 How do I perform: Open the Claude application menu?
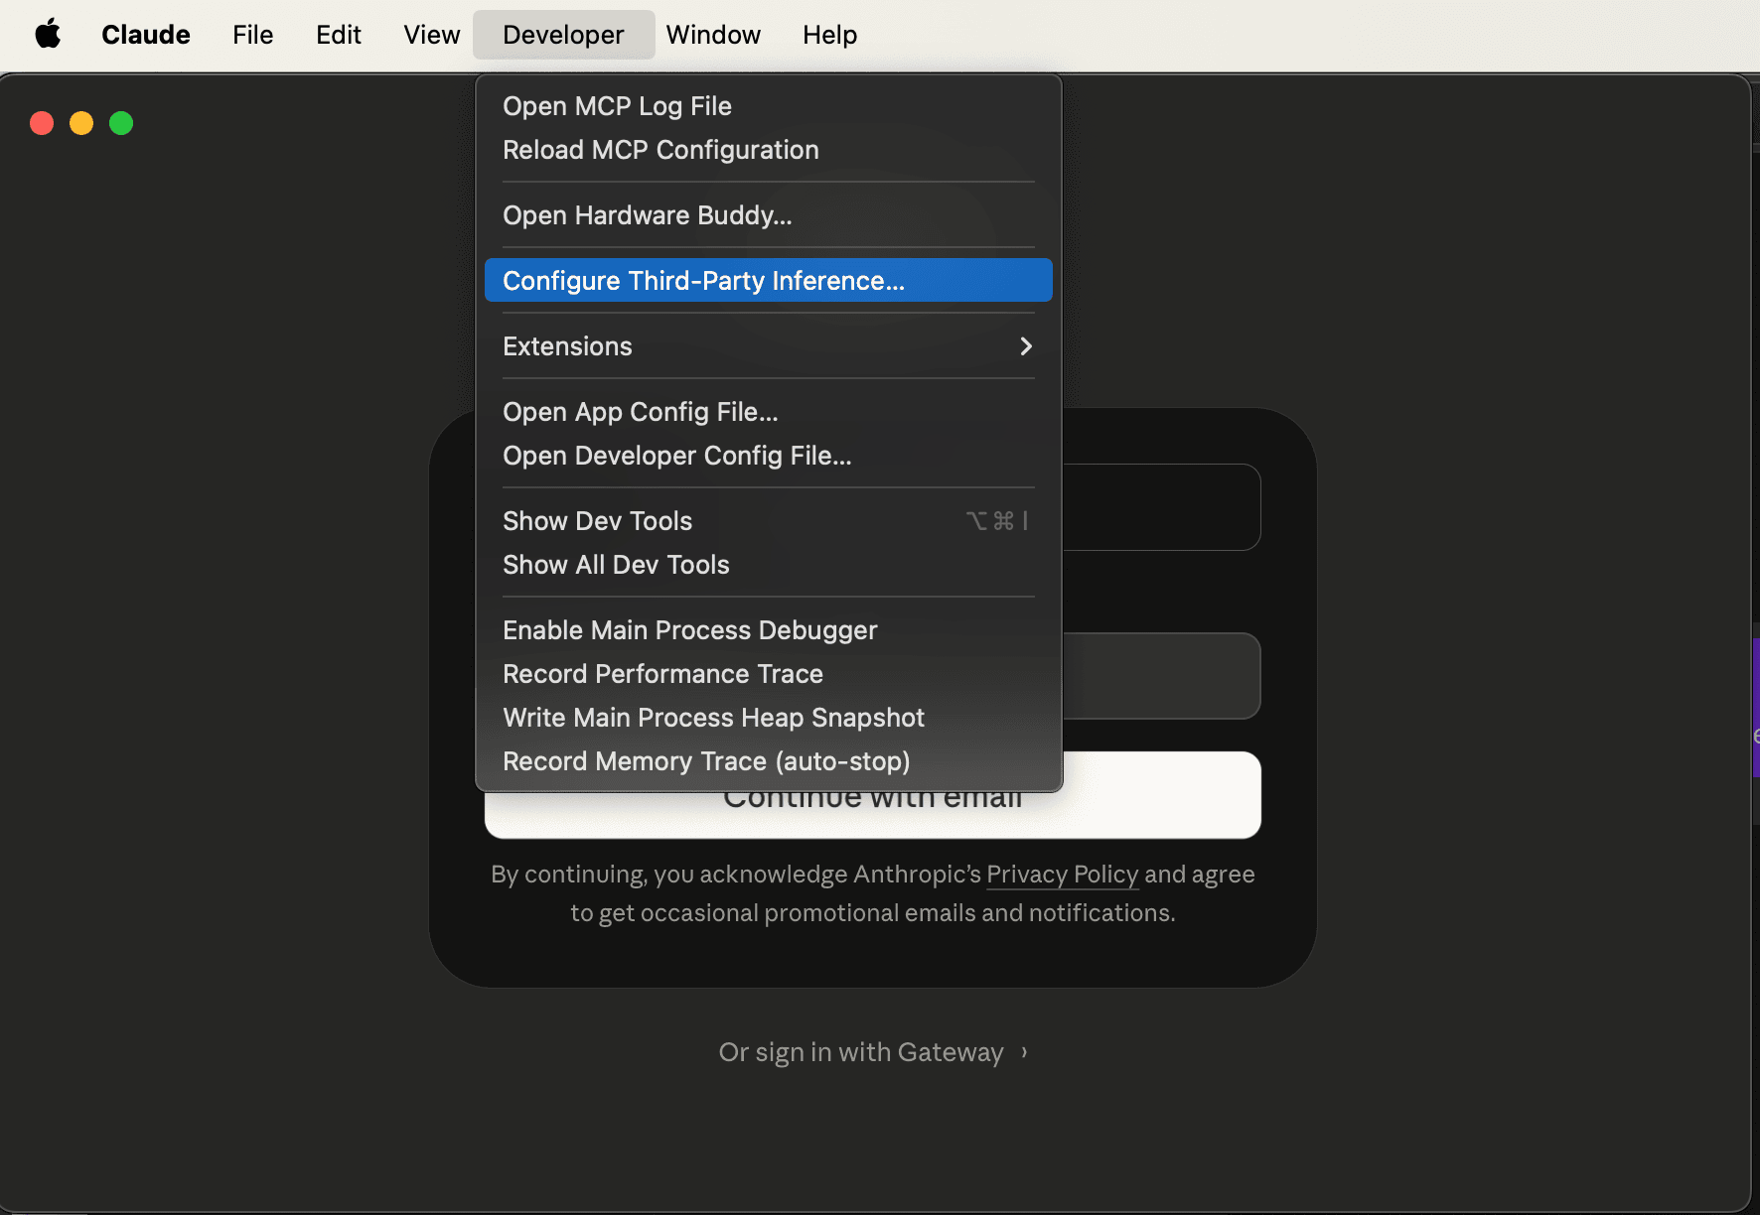(x=146, y=35)
